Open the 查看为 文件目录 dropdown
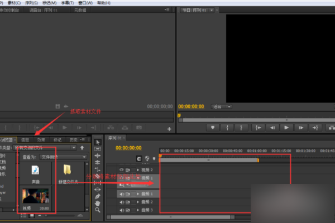 click(x=63, y=157)
